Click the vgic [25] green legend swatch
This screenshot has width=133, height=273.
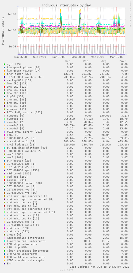click(5, 64)
